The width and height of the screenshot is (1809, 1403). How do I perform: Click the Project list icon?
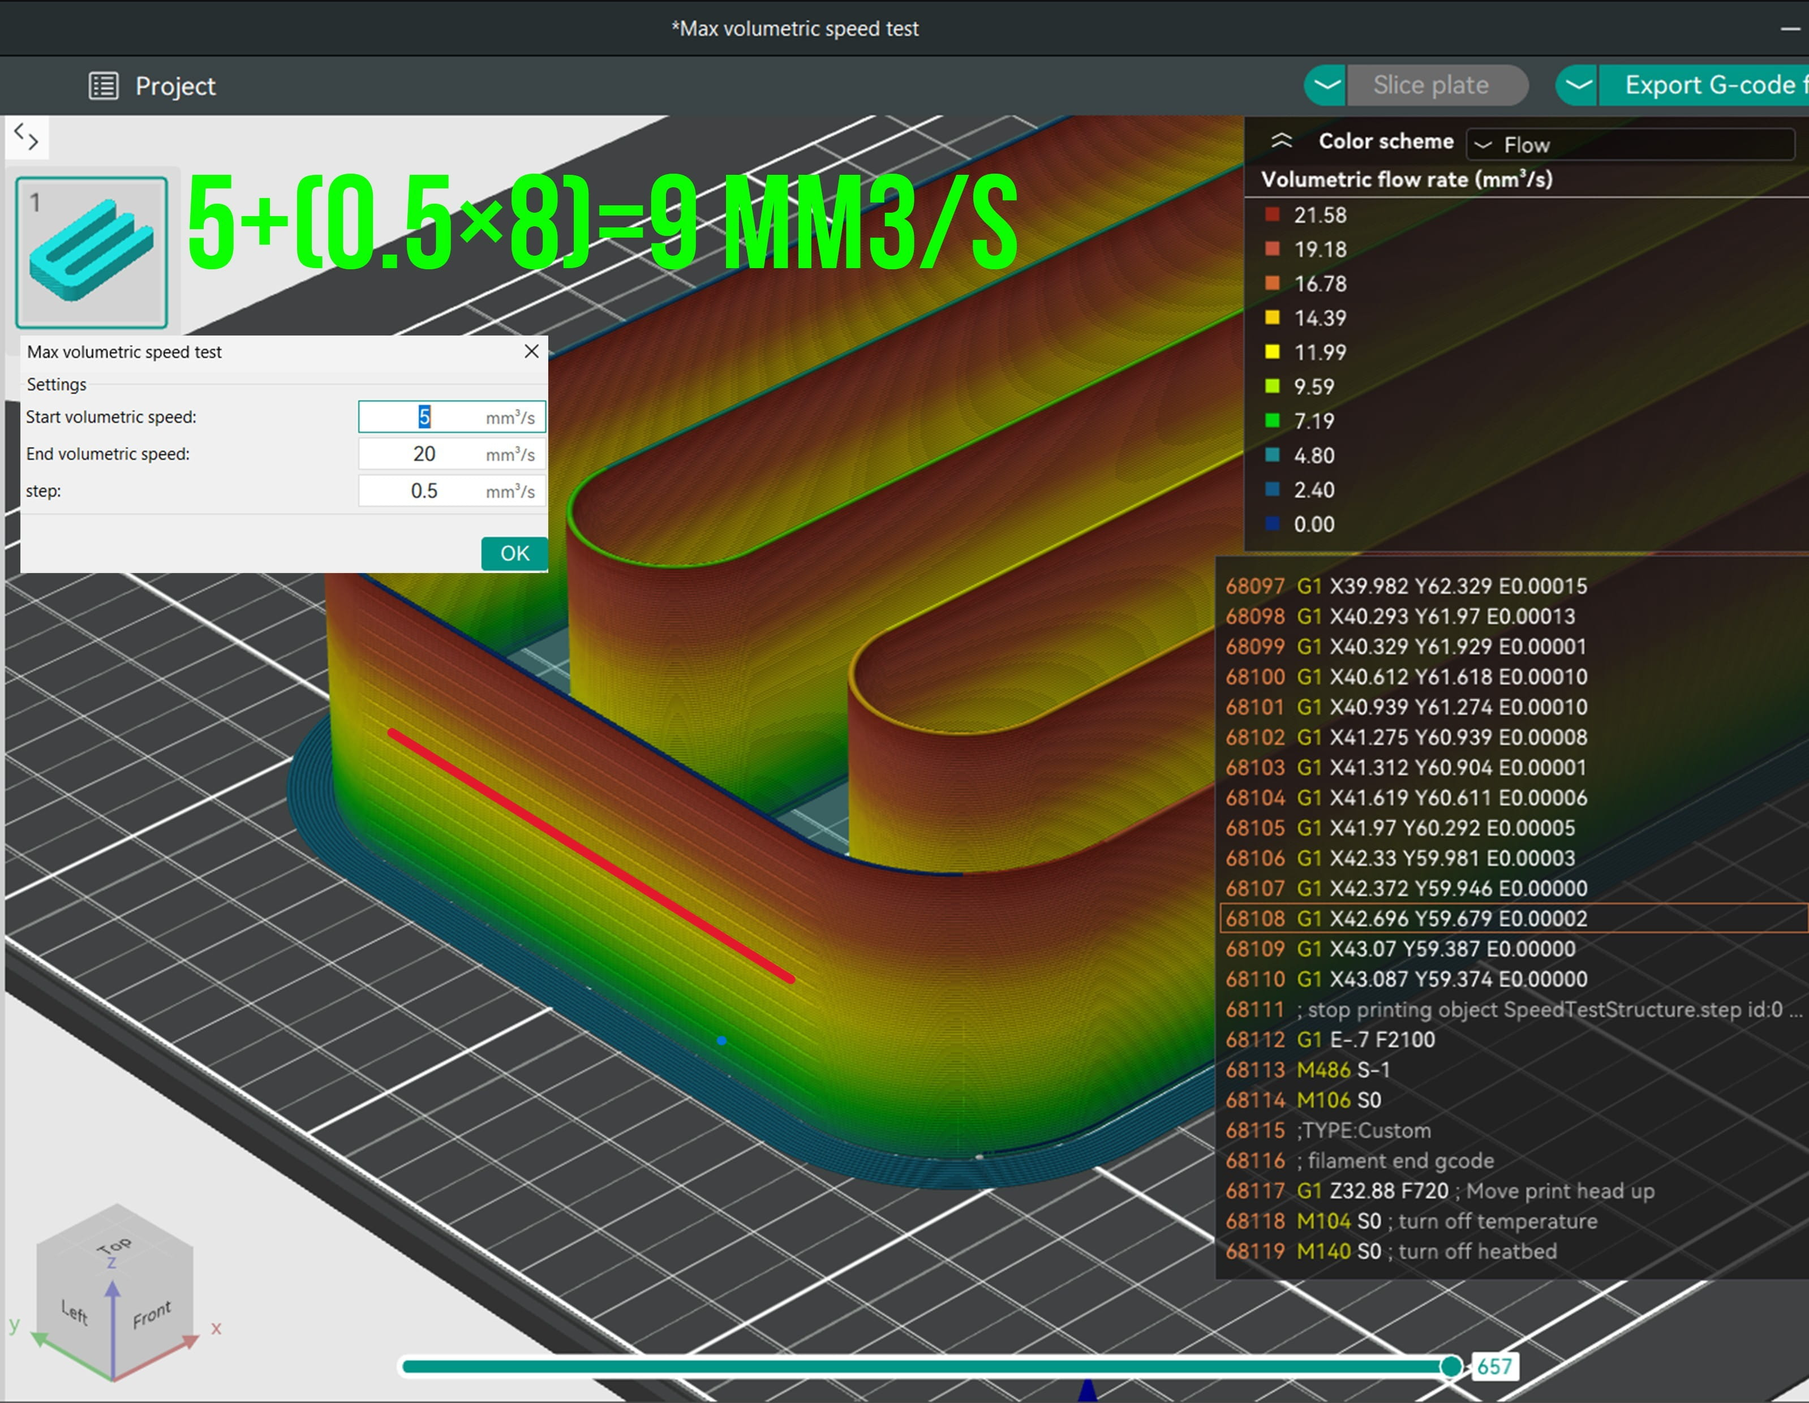point(104,85)
